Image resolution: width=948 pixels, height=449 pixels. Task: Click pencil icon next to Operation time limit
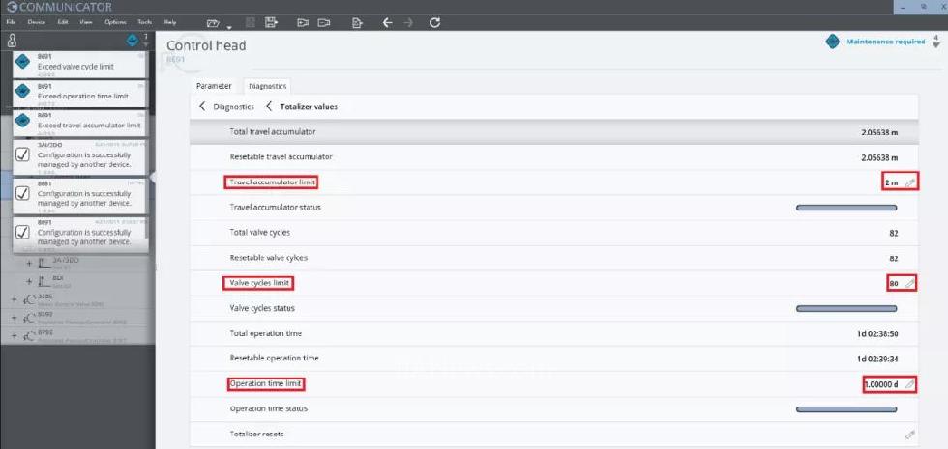tap(909, 384)
